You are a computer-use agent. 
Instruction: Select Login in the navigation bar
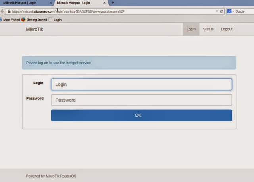coord(191,29)
